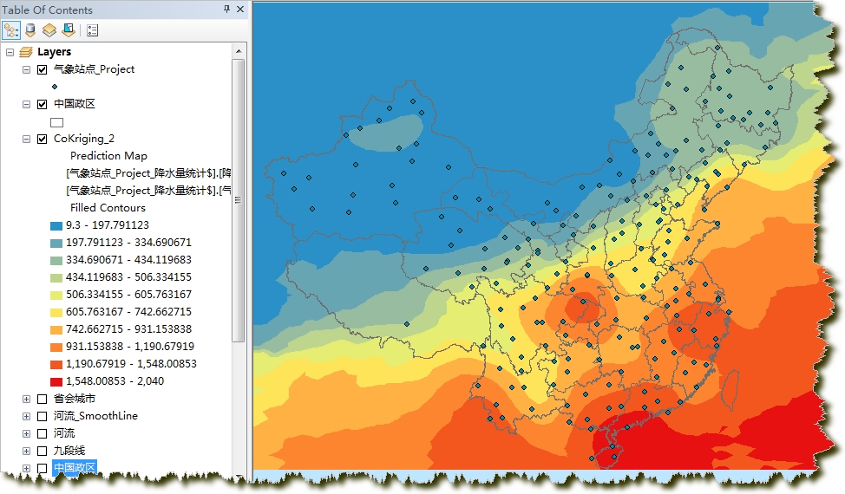The image size is (845, 494).
Task: Click the Prediction Map label
Action: [x=108, y=156]
